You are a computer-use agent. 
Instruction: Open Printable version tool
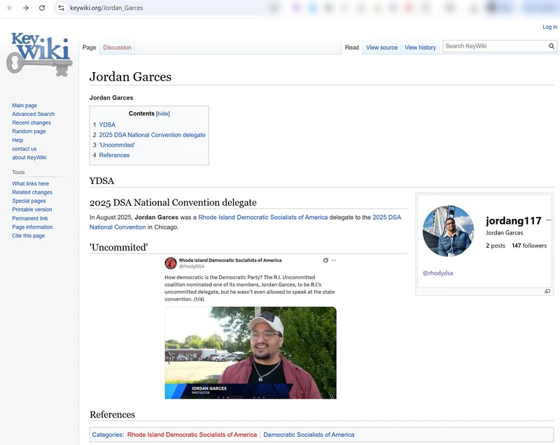tap(32, 209)
